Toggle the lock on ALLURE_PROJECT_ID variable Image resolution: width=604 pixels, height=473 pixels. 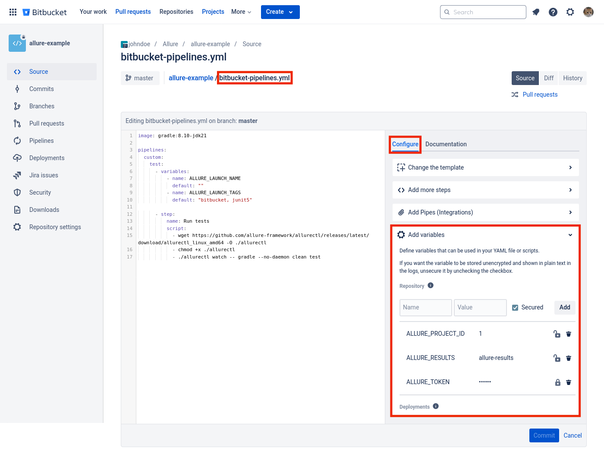557,334
